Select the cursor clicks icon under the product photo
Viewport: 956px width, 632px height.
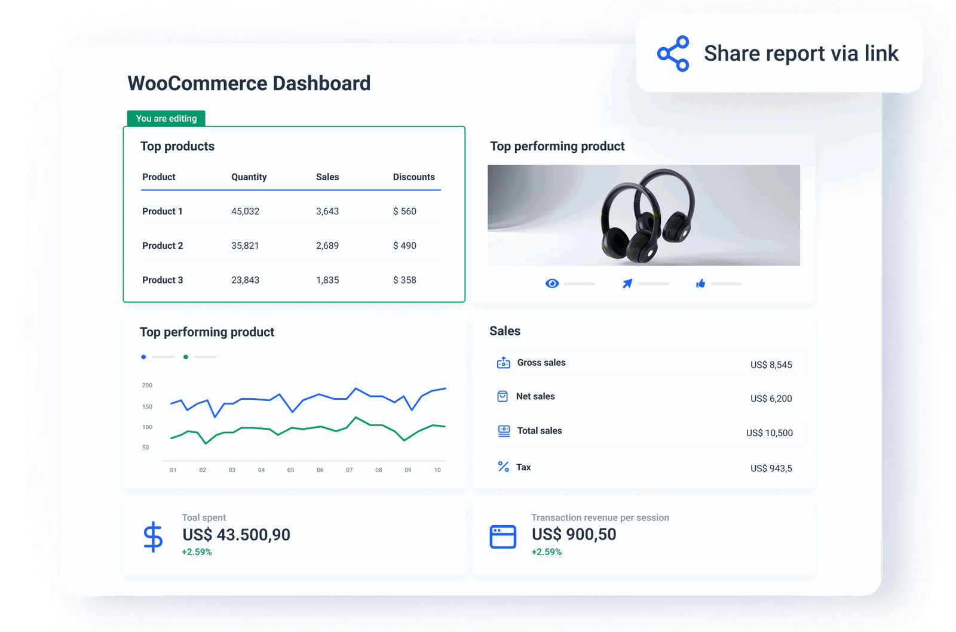(627, 283)
